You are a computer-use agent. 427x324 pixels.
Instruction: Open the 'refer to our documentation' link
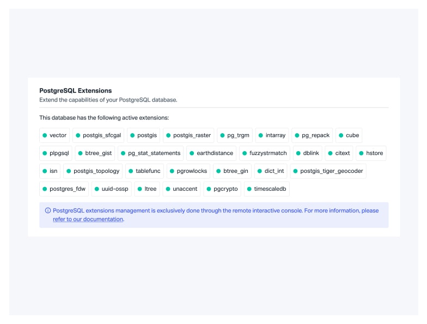pyautogui.click(x=88, y=219)
